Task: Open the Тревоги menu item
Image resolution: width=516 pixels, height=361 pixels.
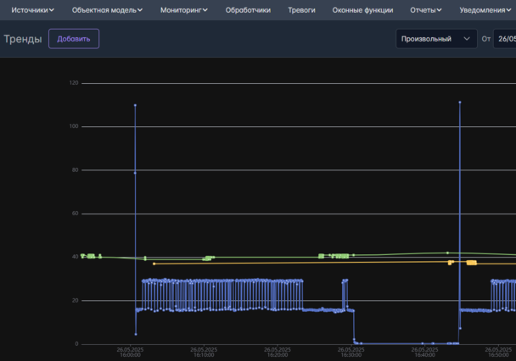Action: tap(301, 10)
